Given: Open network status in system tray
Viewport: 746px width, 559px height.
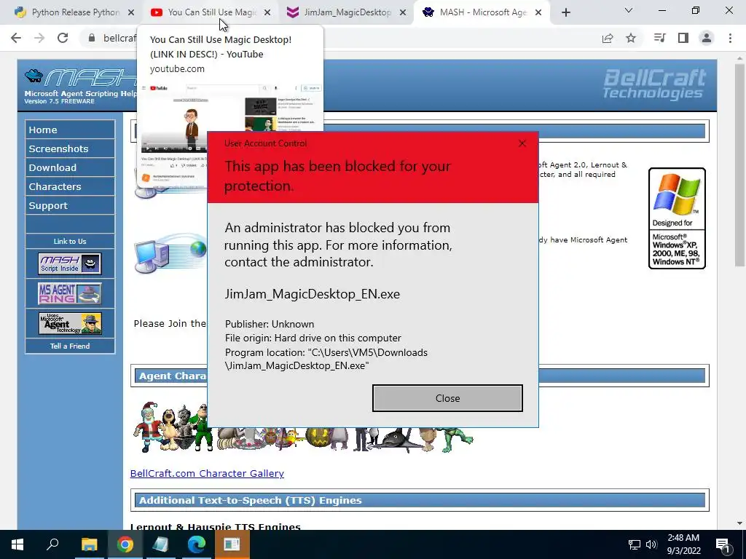Looking at the screenshot, I should (634, 544).
